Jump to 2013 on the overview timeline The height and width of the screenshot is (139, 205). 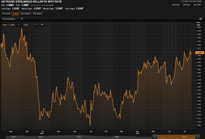41,137
